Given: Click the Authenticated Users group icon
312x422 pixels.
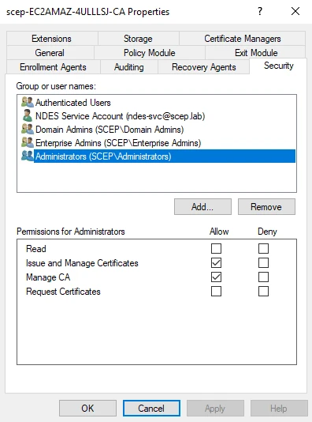Looking at the screenshot, I should [28, 103].
